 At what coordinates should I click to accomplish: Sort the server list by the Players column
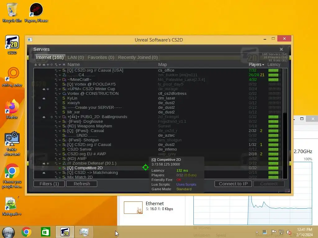point(256,64)
